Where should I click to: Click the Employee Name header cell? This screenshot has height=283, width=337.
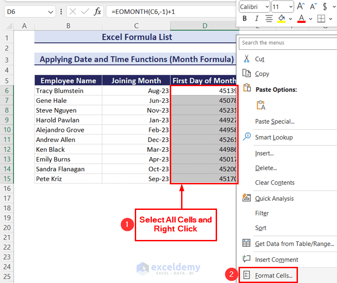pos(68,80)
